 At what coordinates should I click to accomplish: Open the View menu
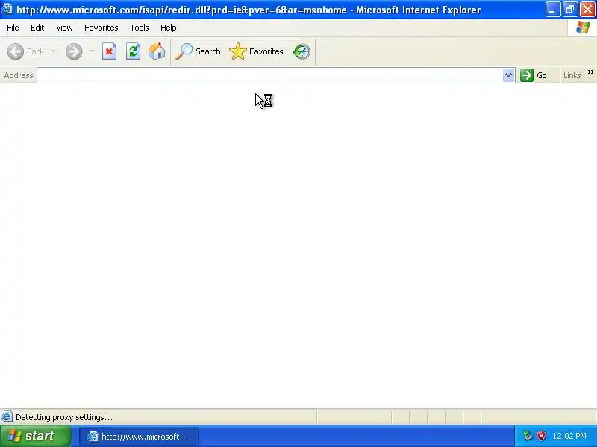point(64,28)
